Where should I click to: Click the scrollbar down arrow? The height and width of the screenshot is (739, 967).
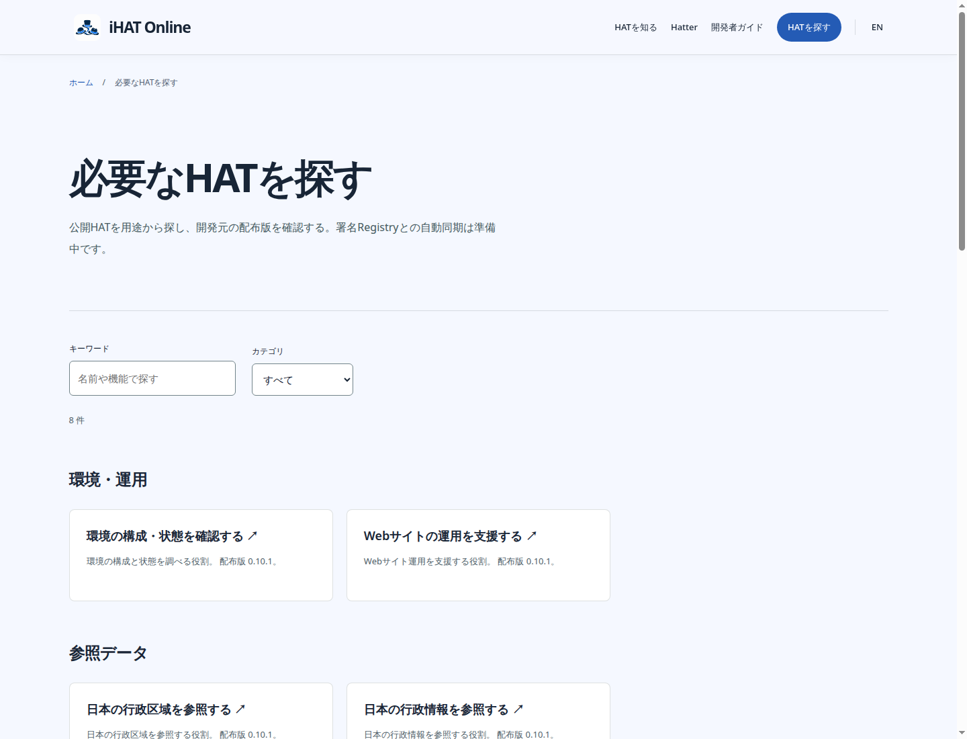coord(962,733)
